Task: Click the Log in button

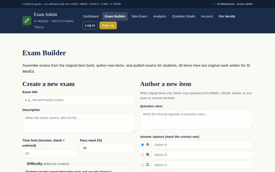Action: coord(90,25)
